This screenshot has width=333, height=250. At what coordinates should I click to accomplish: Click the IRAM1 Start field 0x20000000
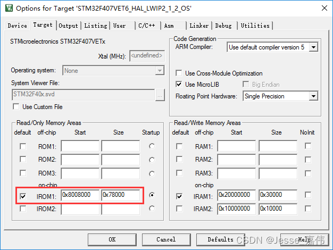[x=237, y=195]
